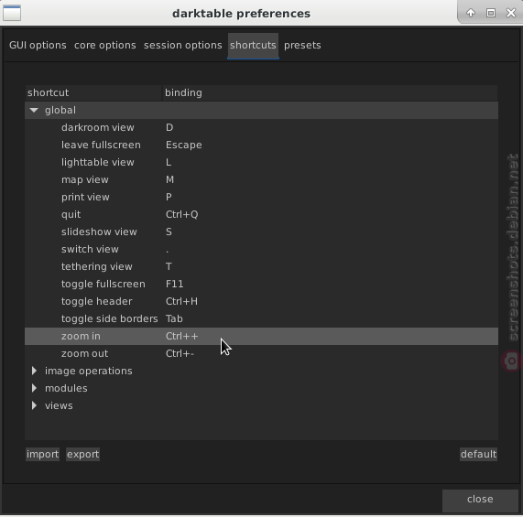523x517 pixels.
Task: Select the zoom out shortcut row
Action: tap(262, 353)
